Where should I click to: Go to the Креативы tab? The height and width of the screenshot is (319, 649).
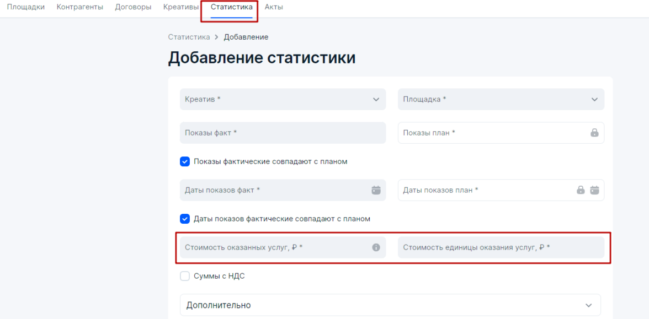click(x=181, y=7)
